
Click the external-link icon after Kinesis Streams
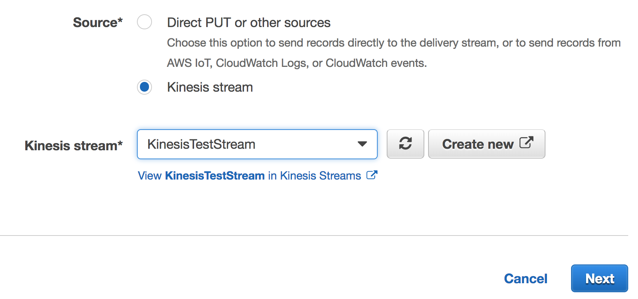[372, 175]
